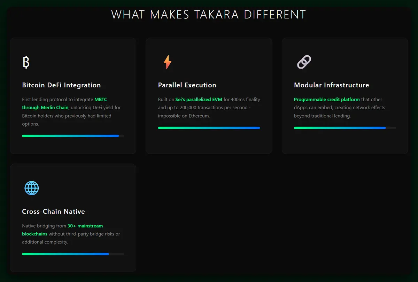Click the lightning bolt icon
Image resolution: width=418 pixels, height=282 pixels.
[168, 62]
